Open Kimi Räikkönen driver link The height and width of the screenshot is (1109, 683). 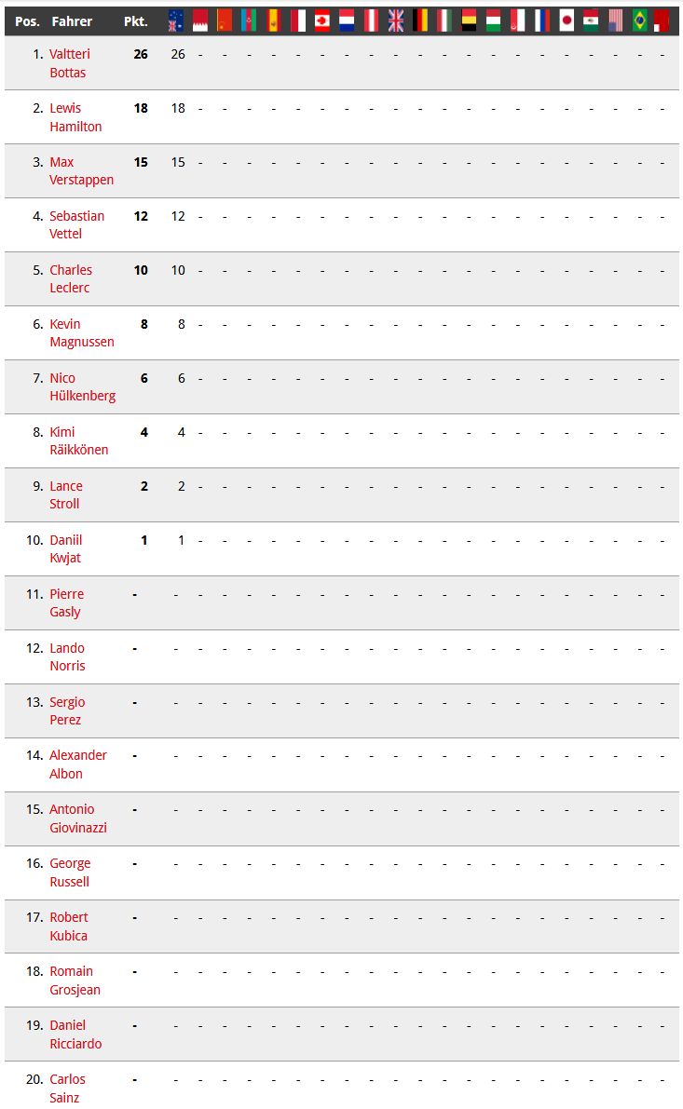pyautogui.click(x=78, y=440)
